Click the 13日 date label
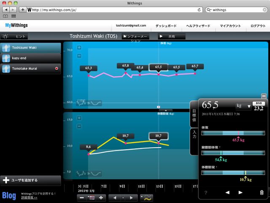Viewport: 270px width, 203px height. 159,187
